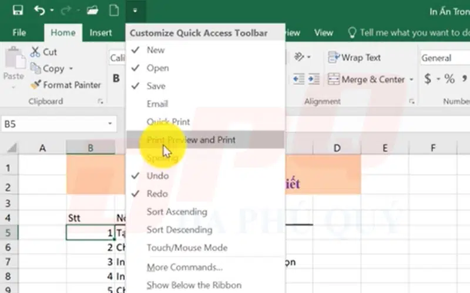470x293 pixels.
Task: Apply Accounting currency dollar format
Action: tap(428, 79)
